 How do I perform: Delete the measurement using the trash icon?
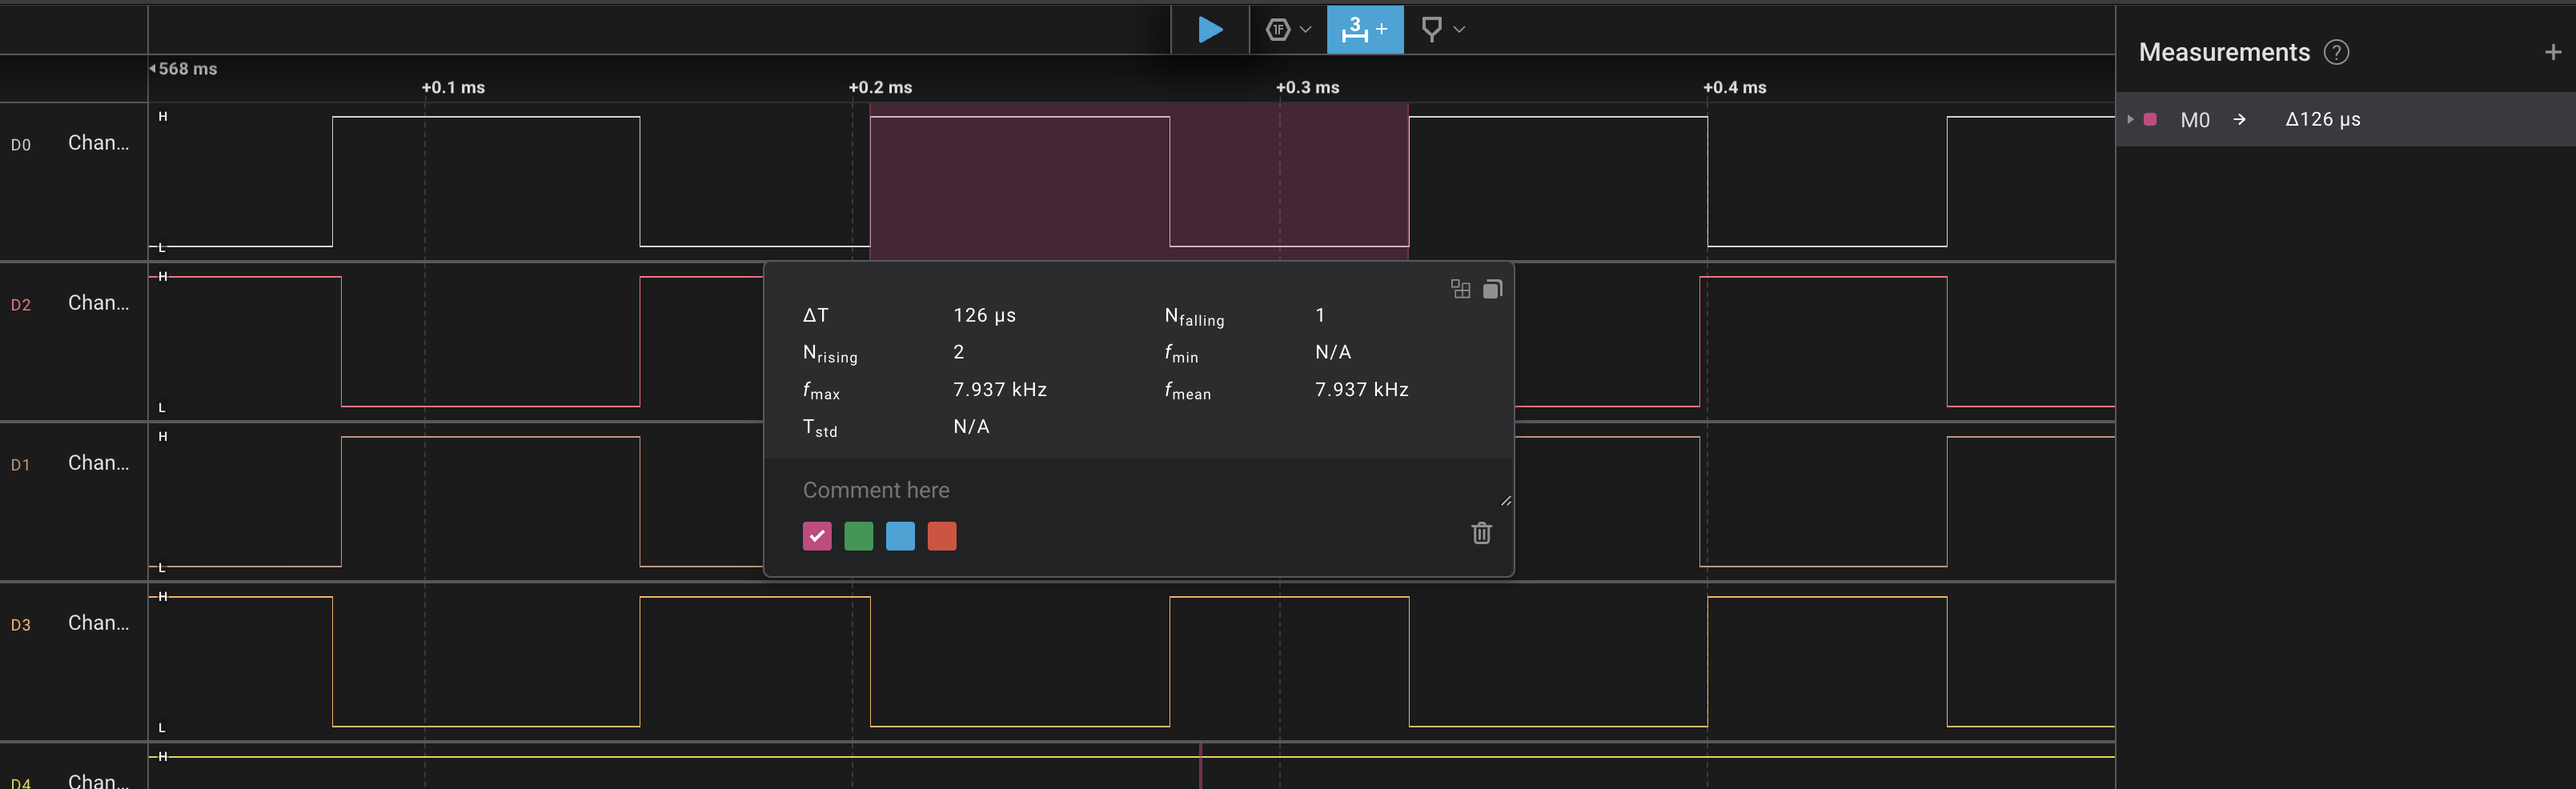(x=1481, y=533)
